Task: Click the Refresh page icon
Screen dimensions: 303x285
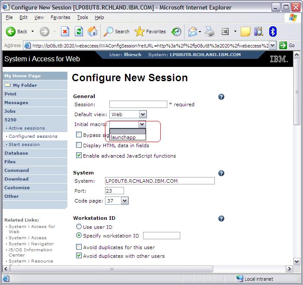Action: [x=79, y=32]
